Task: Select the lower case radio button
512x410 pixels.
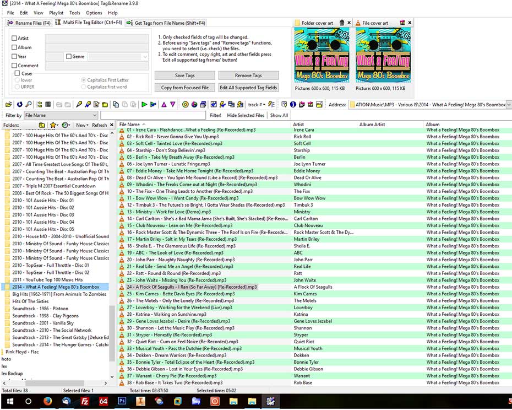Action: click(x=17, y=80)
